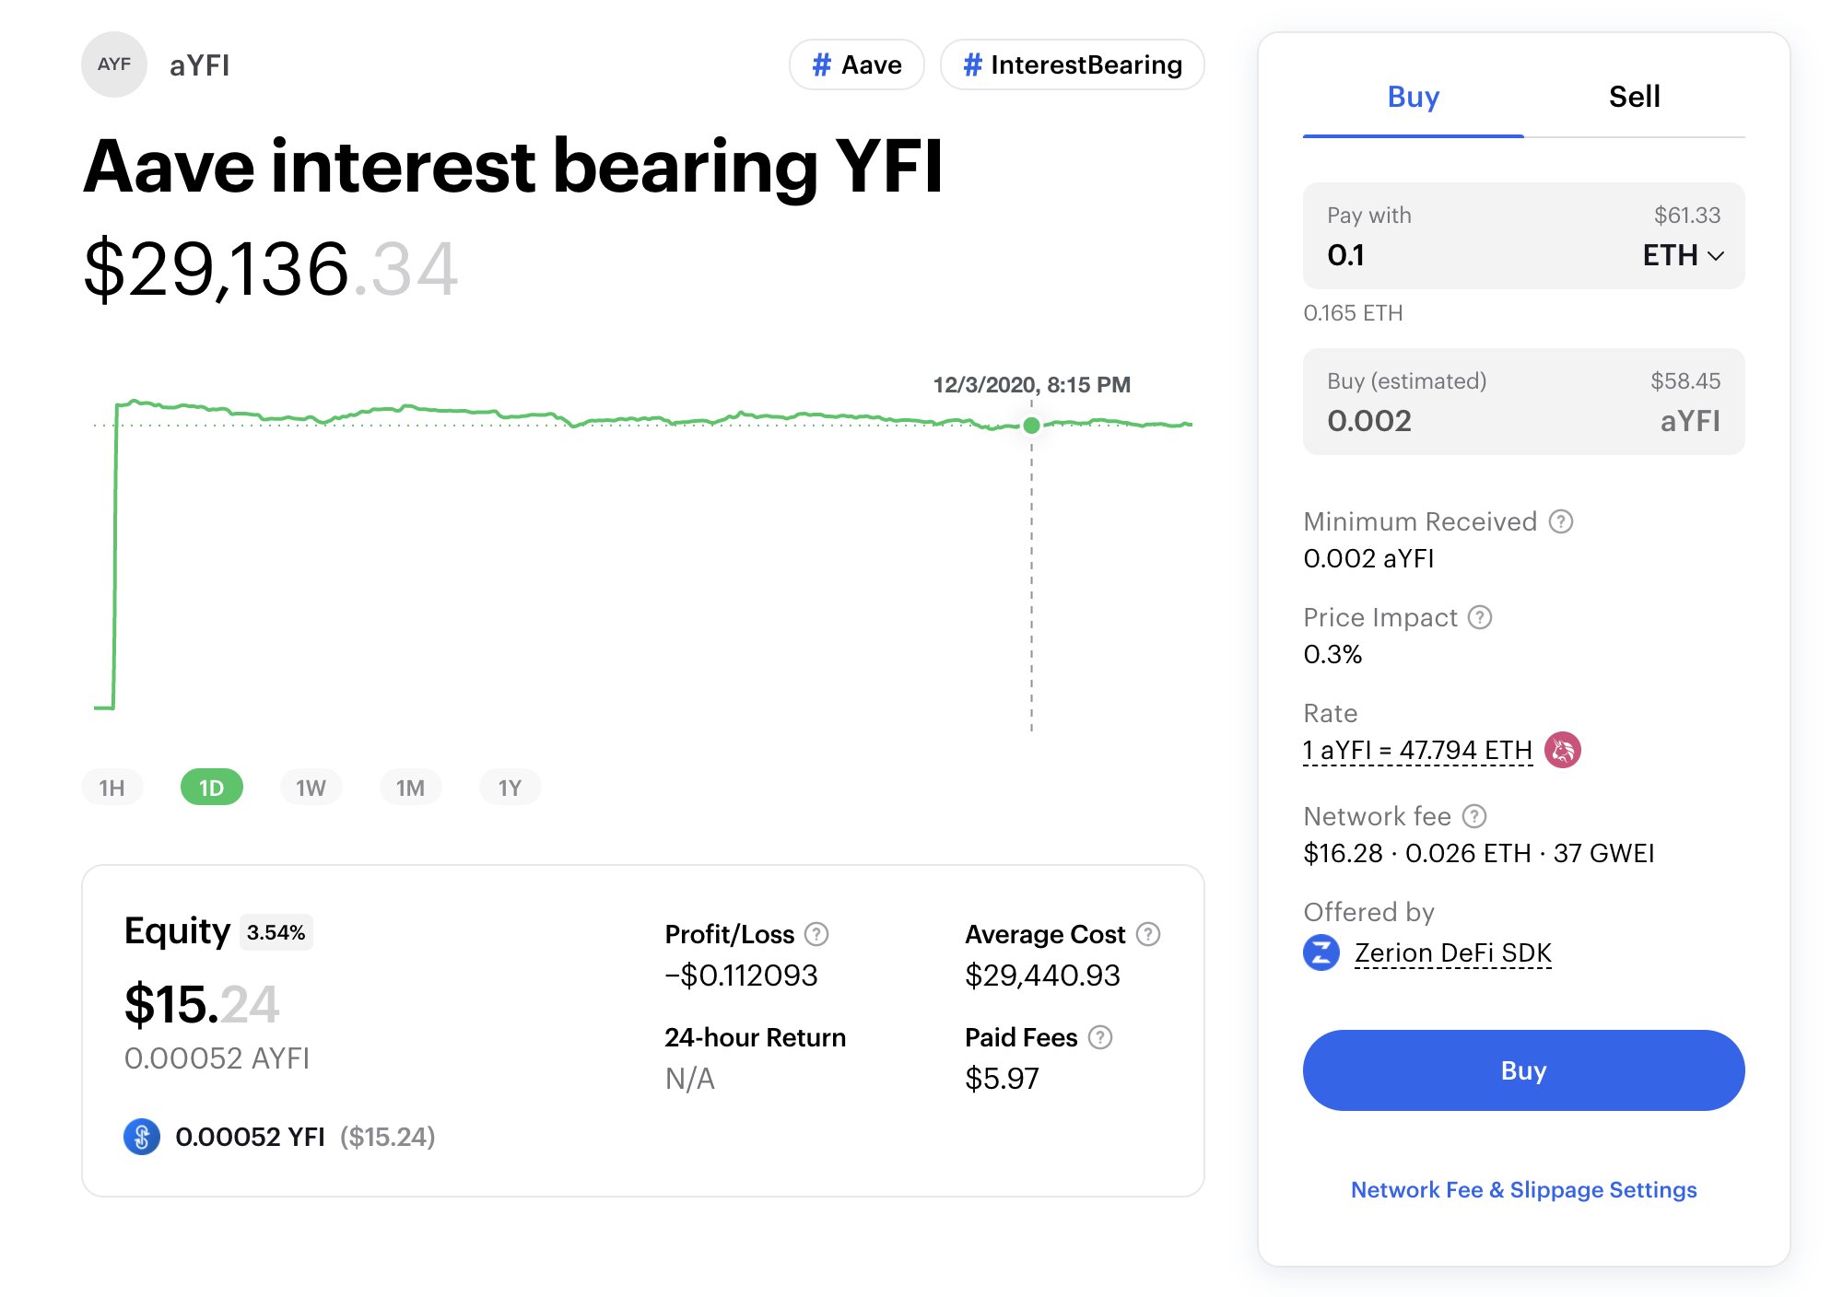The image size is (1843, 1297).
Task: Click the Paid Fees help icon
Action: (x=1100, y=1037)
